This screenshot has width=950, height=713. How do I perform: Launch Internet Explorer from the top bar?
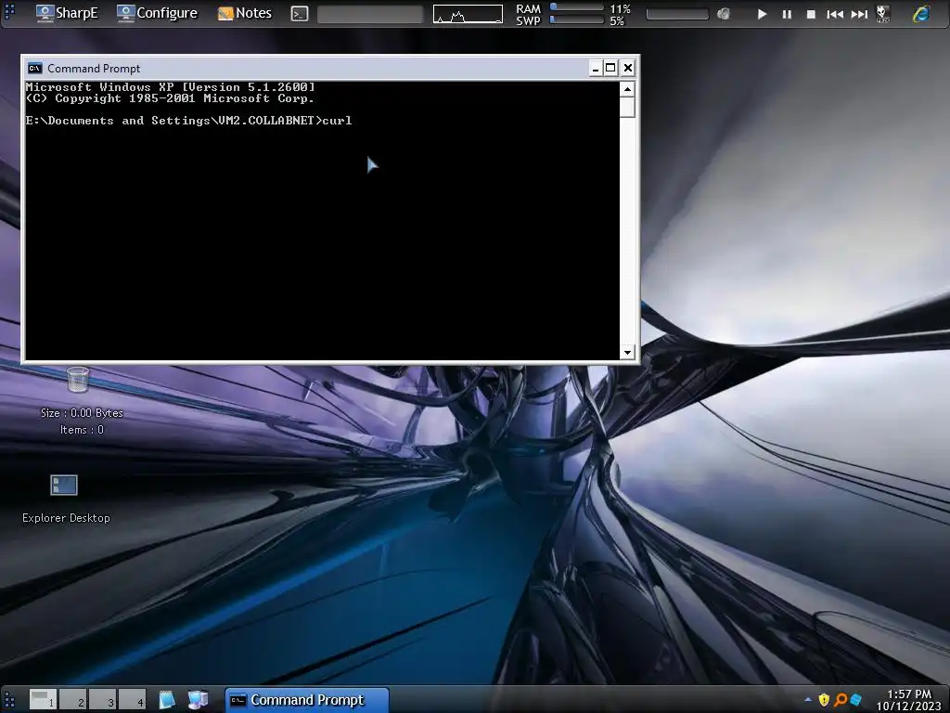921,13
